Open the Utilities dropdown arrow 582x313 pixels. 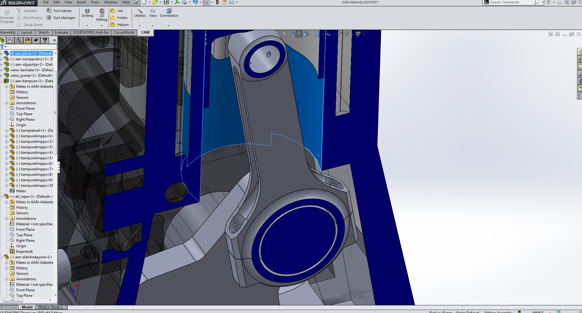(140, 26)
